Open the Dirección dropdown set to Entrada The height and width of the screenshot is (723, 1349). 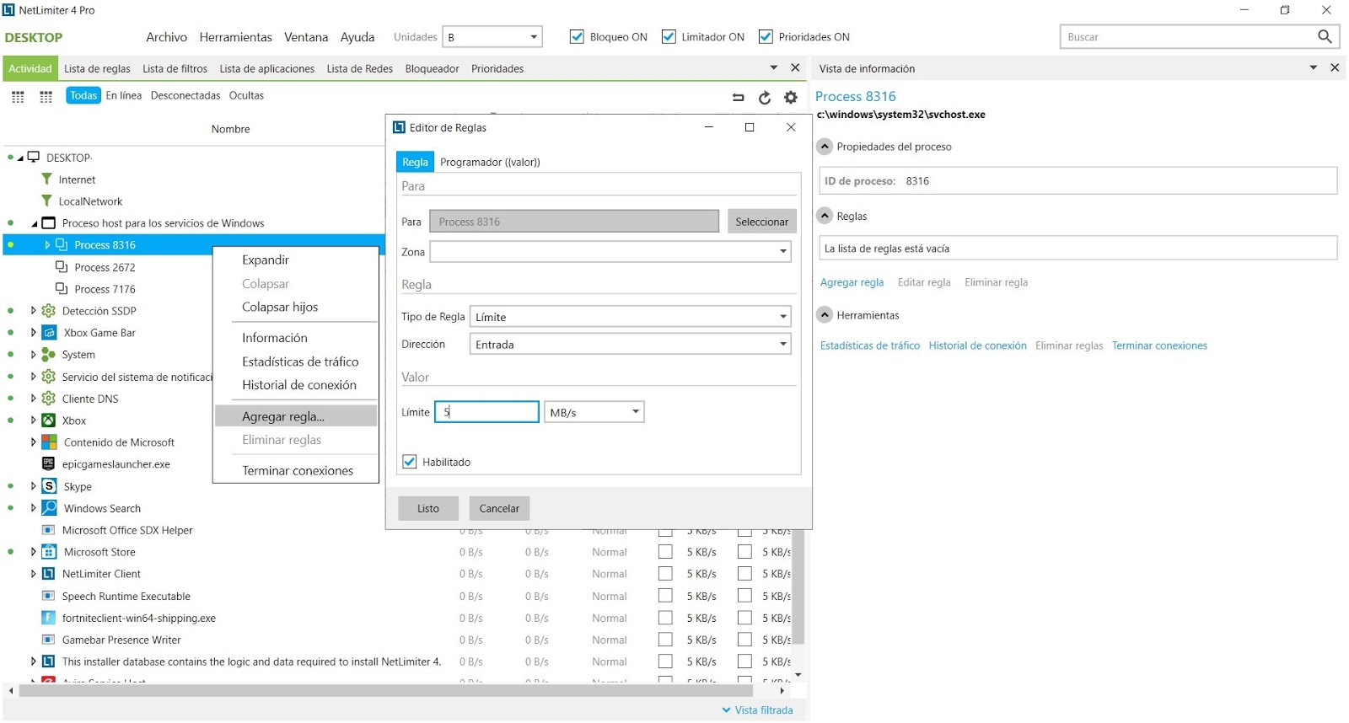tap(631, 344)
